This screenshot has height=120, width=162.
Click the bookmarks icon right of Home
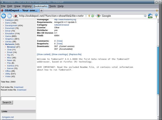[x=157, y=16]
